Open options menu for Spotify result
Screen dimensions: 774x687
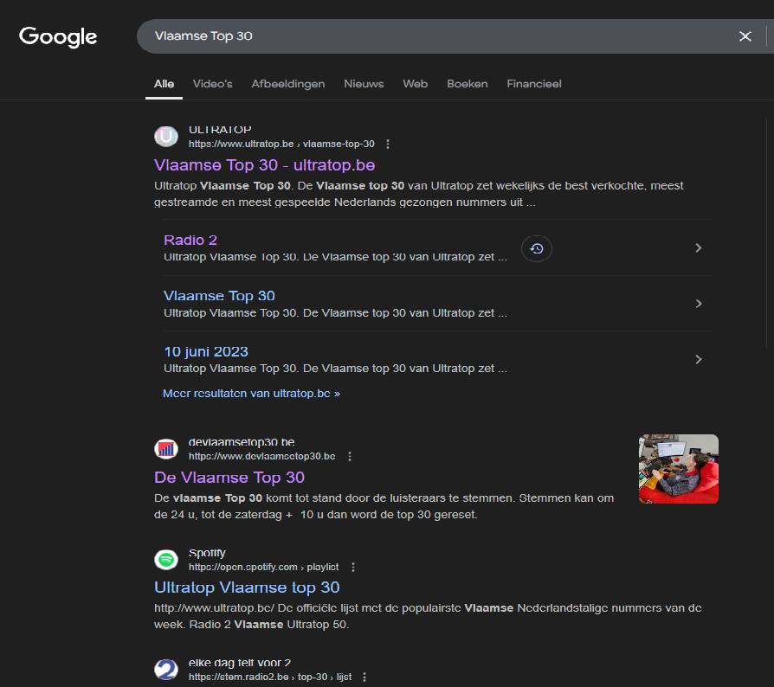point(353,567)
